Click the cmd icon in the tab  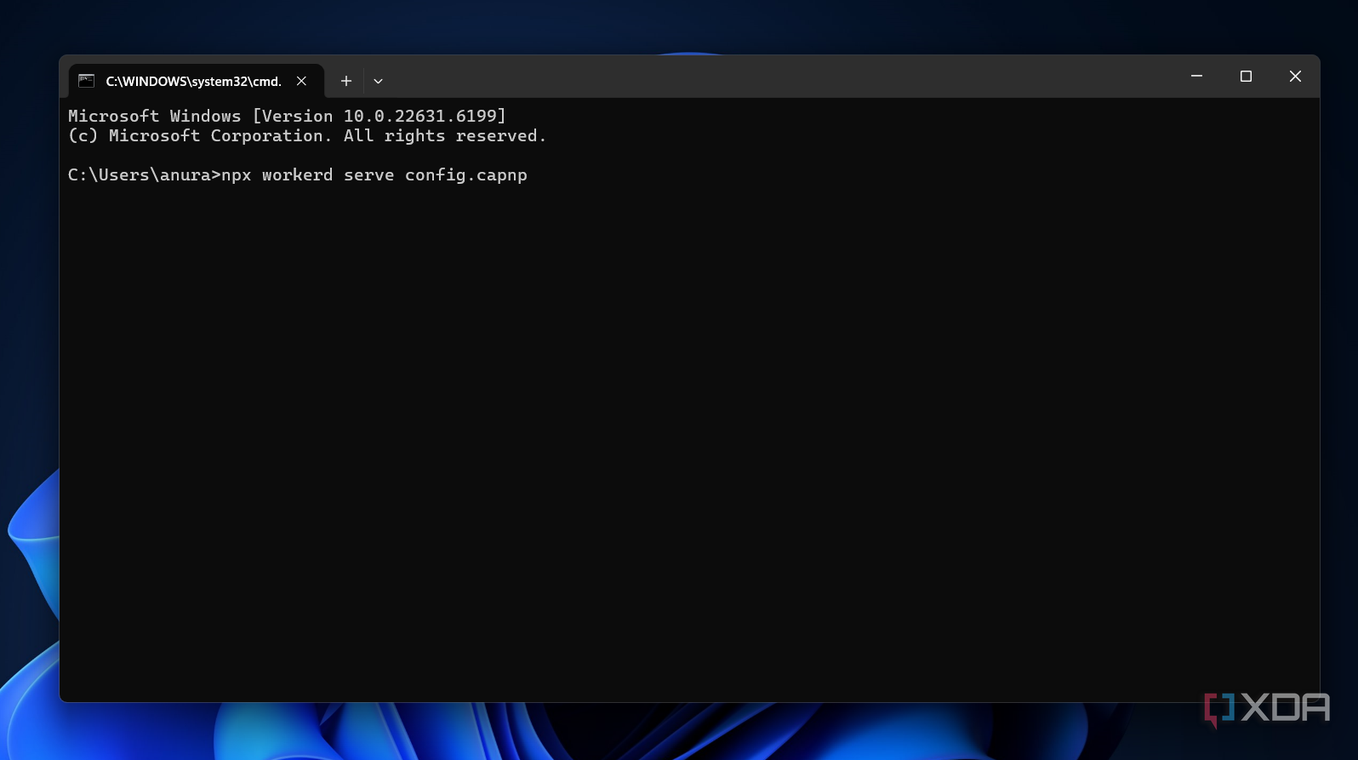[x=86, y=81]
